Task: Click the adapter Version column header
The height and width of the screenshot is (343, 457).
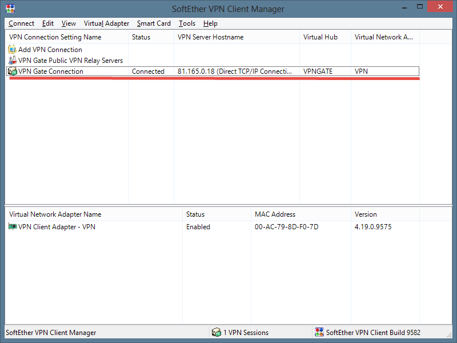Action: click(366, 214)
